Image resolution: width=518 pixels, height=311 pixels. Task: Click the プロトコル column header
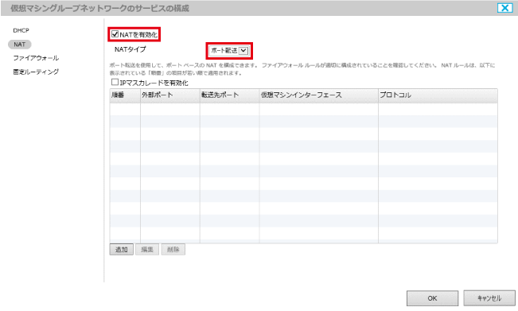click(x=438, y=95)
